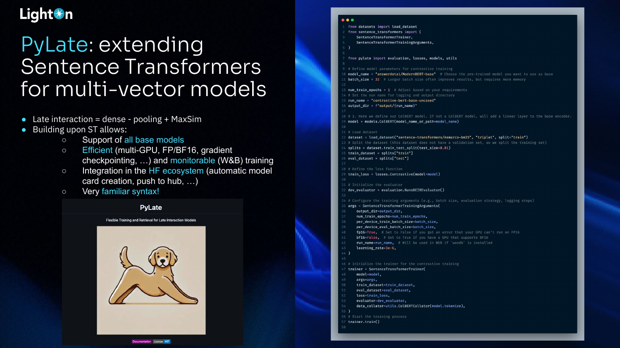Click the 'Late interaction = dense - pooling + MaxSim' bullet
The height and width of the screenshot is (348, 620).
coord(117,119)
